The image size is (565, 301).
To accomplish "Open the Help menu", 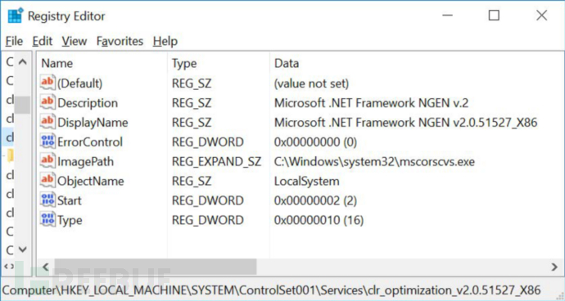I will point(165,41).
